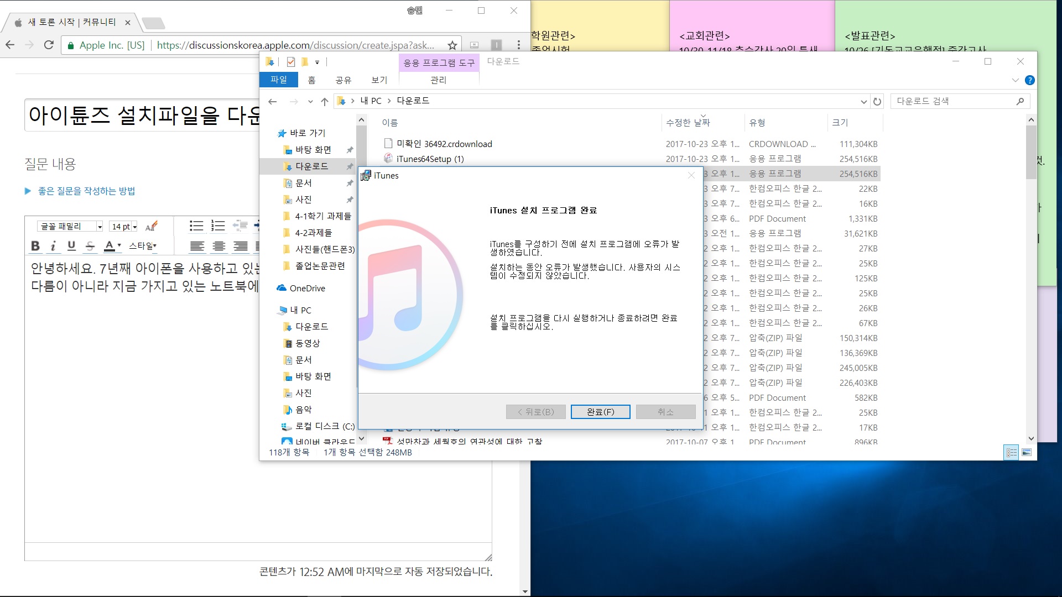Click the clear formatting icon
Viewport: 1062px width, 597px height.
(151, 226)
